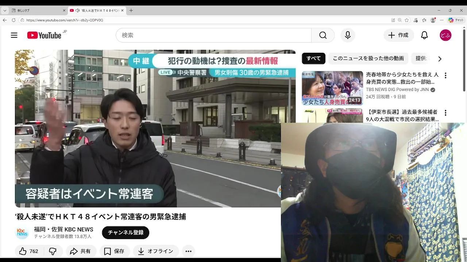Go to the YouTube home logo
The width and height of the screenshot is (467, 262).
tap(44, 35)
